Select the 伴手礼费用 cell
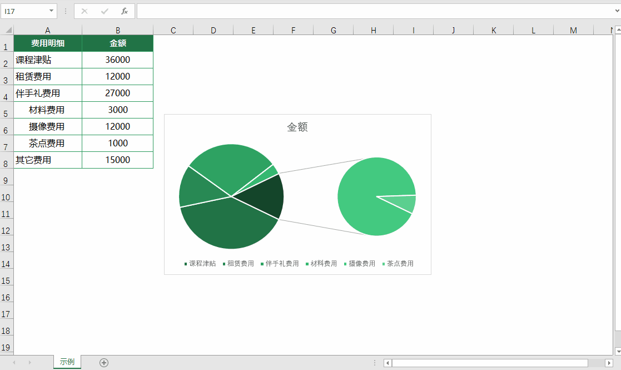 coord(47,93)
